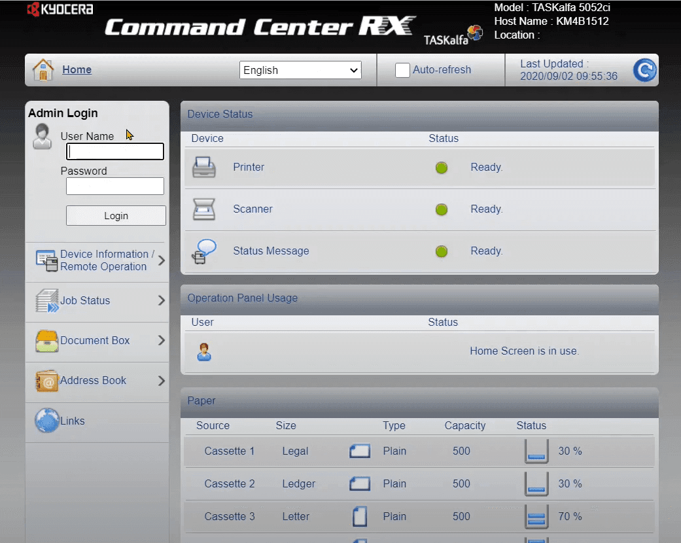Image resolution: width=681 pixels, height=543 pixels.
Task: Click the Scanner device icon
Action: coord(203,209)
